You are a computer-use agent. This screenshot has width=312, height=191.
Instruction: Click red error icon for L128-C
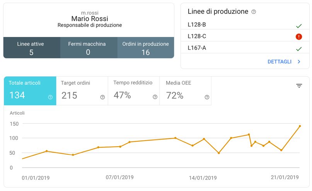(298, 37)
